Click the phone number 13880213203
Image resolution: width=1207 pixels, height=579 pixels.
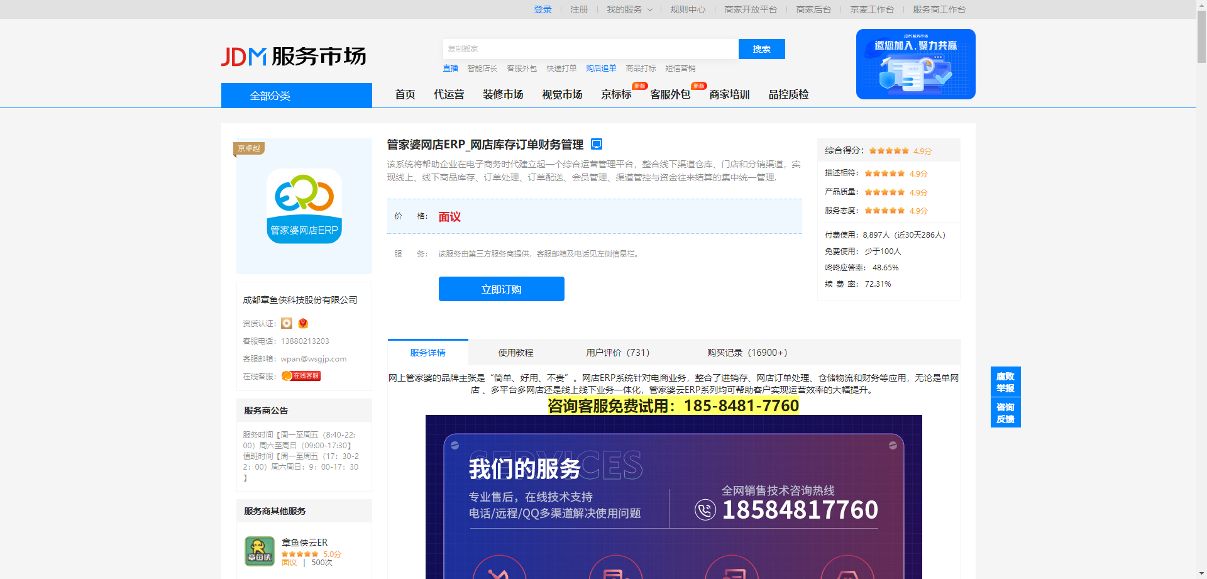pyautogui.click(x=305, y=341)
